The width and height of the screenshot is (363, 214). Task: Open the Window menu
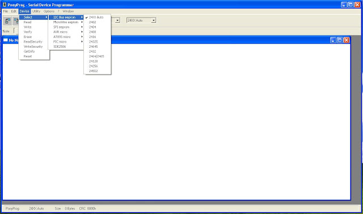coord(68,11)
